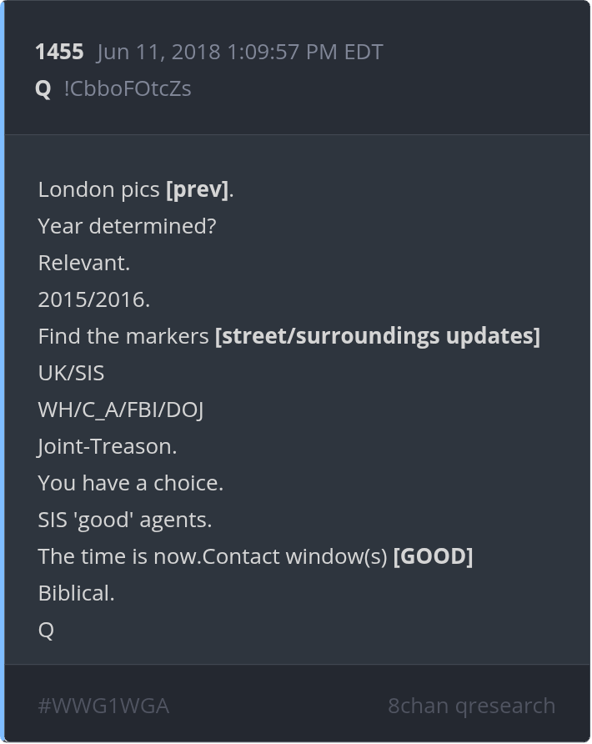Open the #WWG1WGA hashtag

tap(103, 706)
